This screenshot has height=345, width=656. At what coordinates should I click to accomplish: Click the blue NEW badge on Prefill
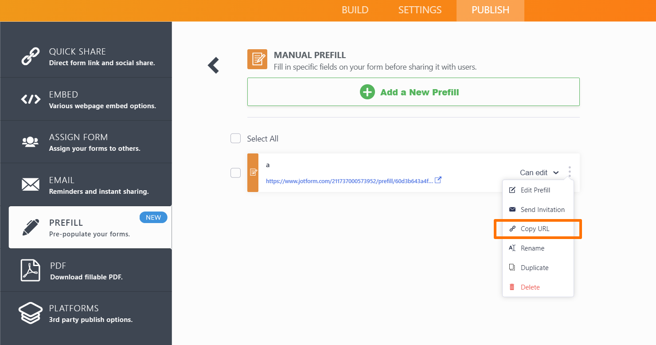[153, 217]
